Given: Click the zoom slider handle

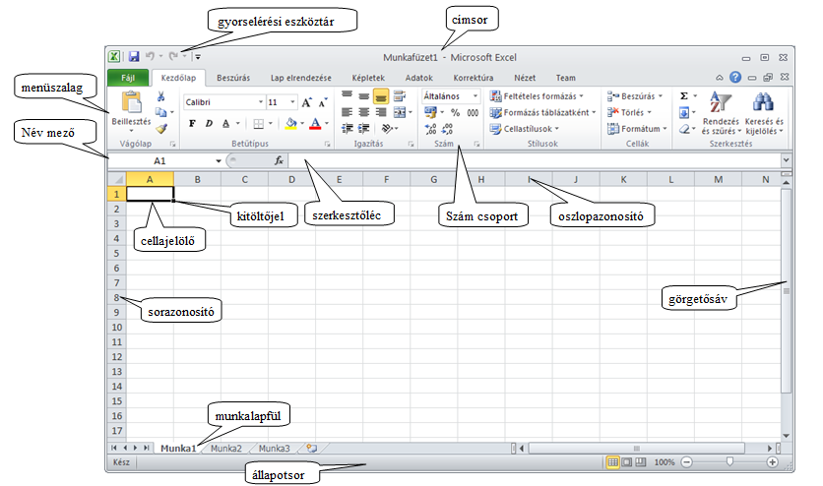Looking at the screenshot, I should pyautogui.click(x=729, y=461).
